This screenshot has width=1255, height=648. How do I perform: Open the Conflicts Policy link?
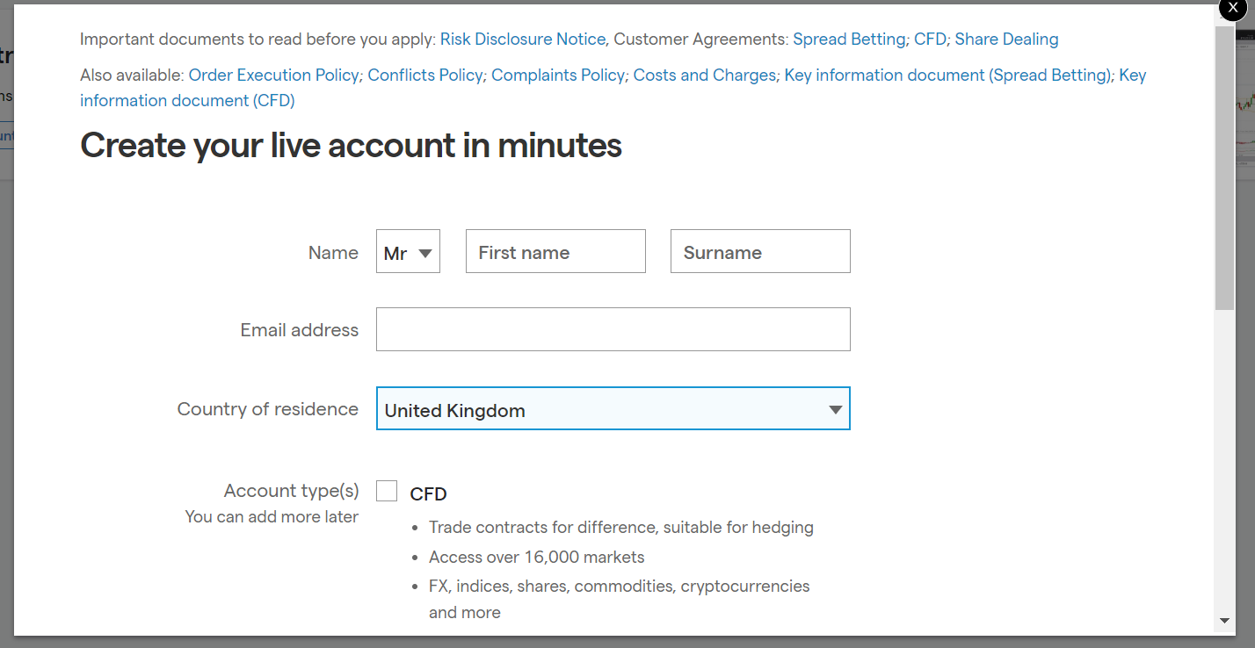click(x=424, y=76)
